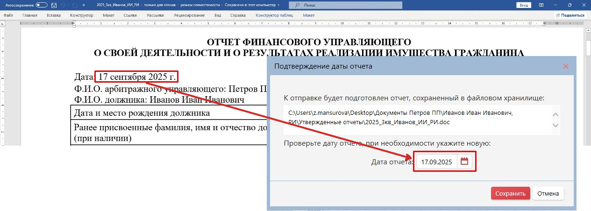Click the Вход sign-in button
Viewport: 591px width, 211px height.
coord(524,5)
